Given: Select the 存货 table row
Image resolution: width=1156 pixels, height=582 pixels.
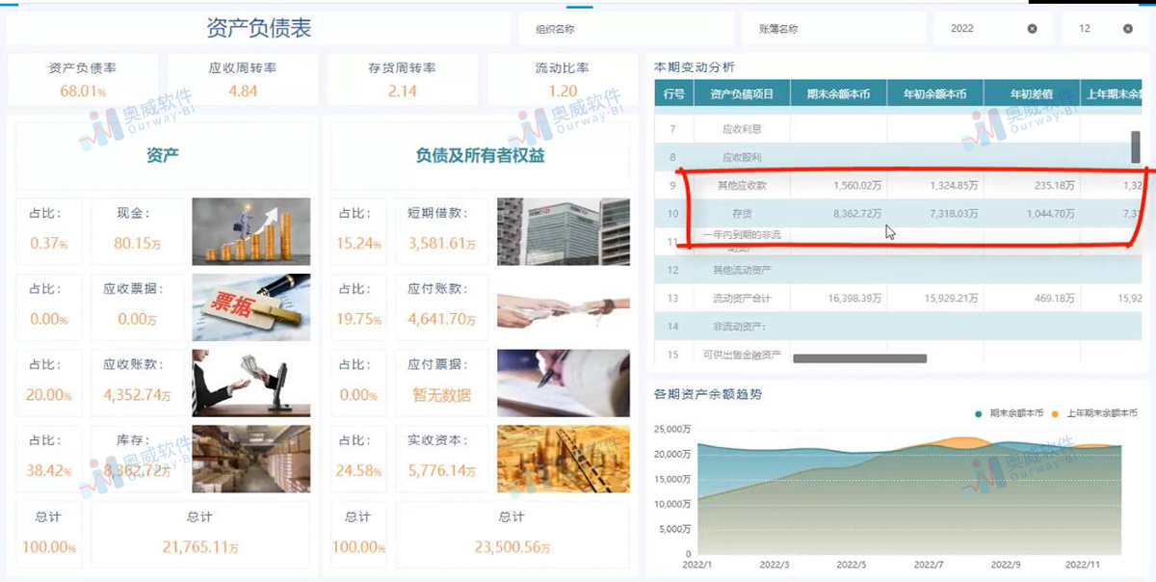Looking at the screenshot, I should click(x=898, y=213).
